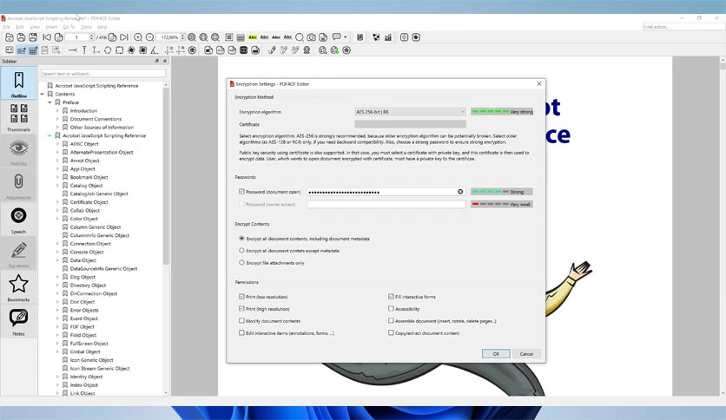This screenshot has width=726, height=420.
Task: Click the magnifier tool icon beside camera
Action: point(300,37)
